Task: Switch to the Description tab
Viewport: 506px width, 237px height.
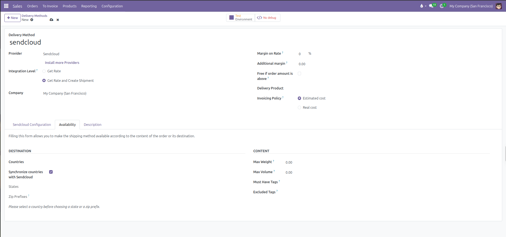Action: (93, 125)
